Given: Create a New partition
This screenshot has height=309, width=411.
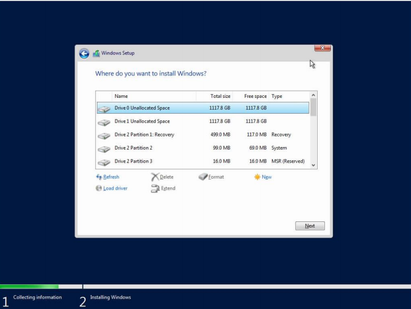Looking at the screenshot, I should point(267,177).
